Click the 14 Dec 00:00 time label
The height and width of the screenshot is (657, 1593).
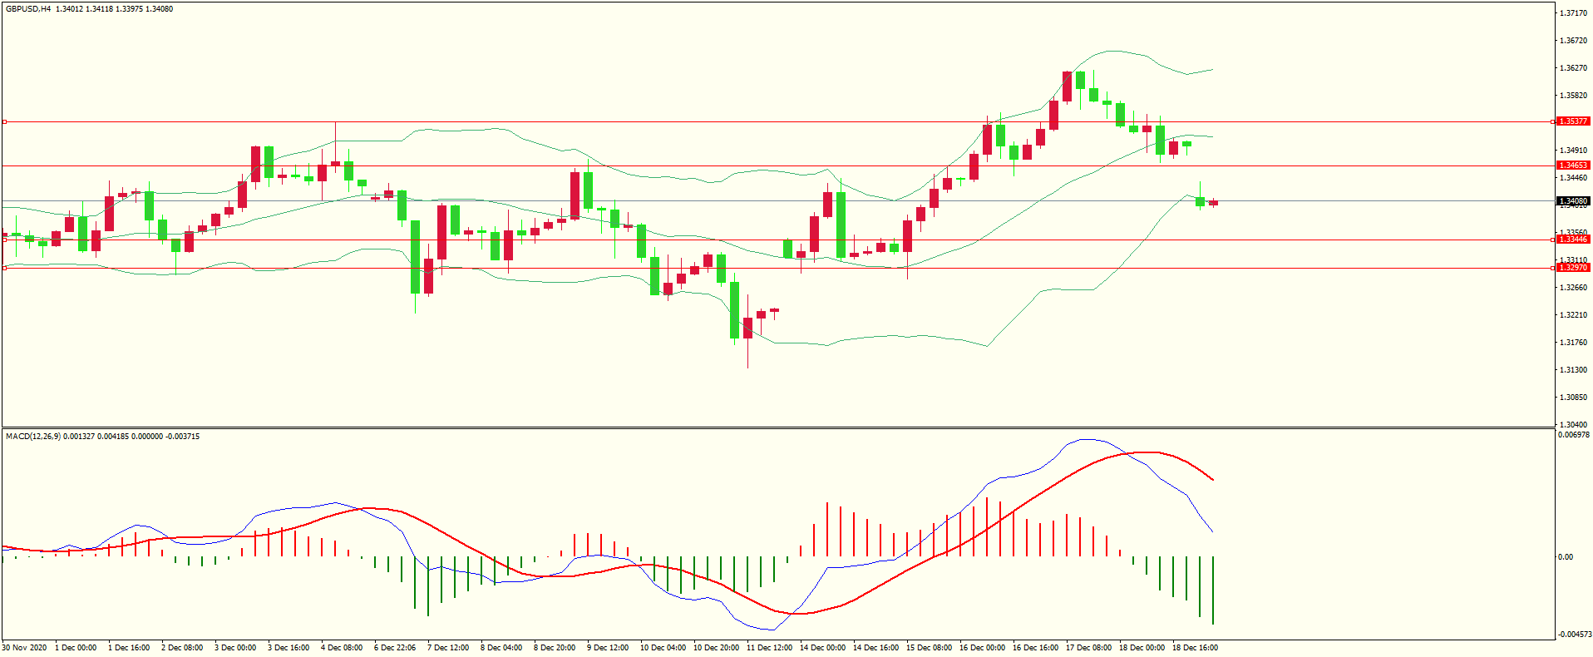tap(823, 648)
